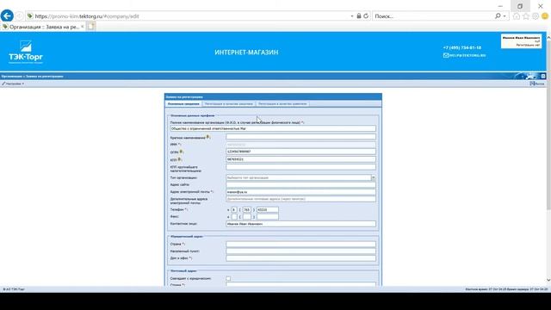The image size is (551, 310).
Task: Focus the address bar URL field
Action: coord(189,16)
